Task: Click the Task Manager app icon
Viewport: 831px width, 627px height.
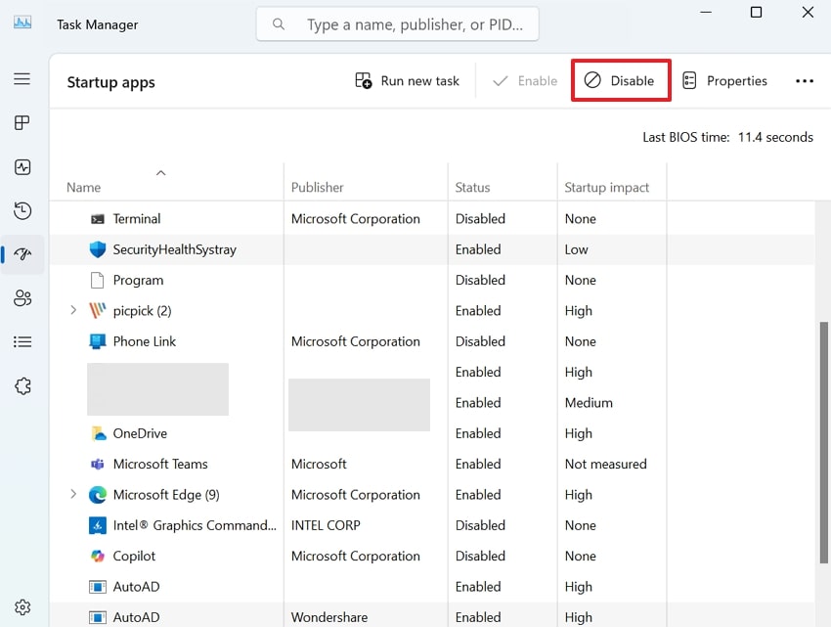Action: click(22, 22)
